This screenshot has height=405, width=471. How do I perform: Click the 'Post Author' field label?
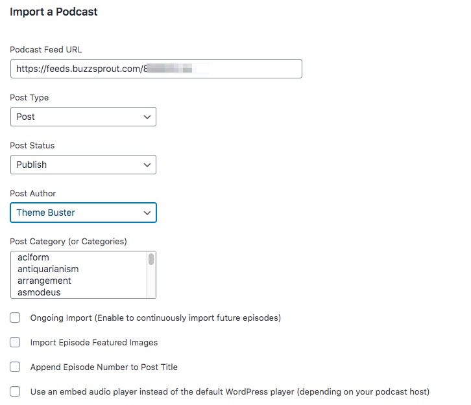point(33,194)
